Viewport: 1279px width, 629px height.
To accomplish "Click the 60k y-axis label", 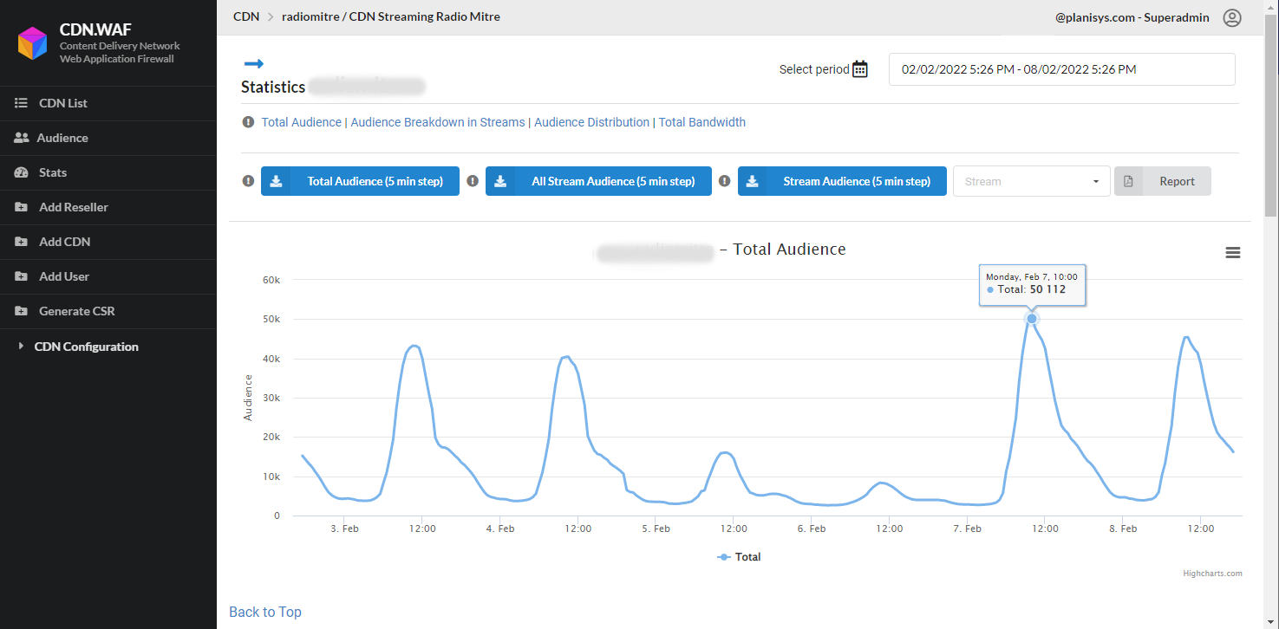I will click(271, 280).
